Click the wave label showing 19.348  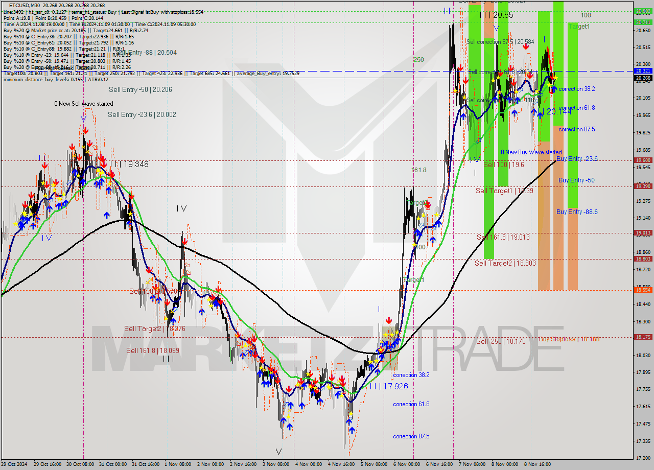pos(129,165)
